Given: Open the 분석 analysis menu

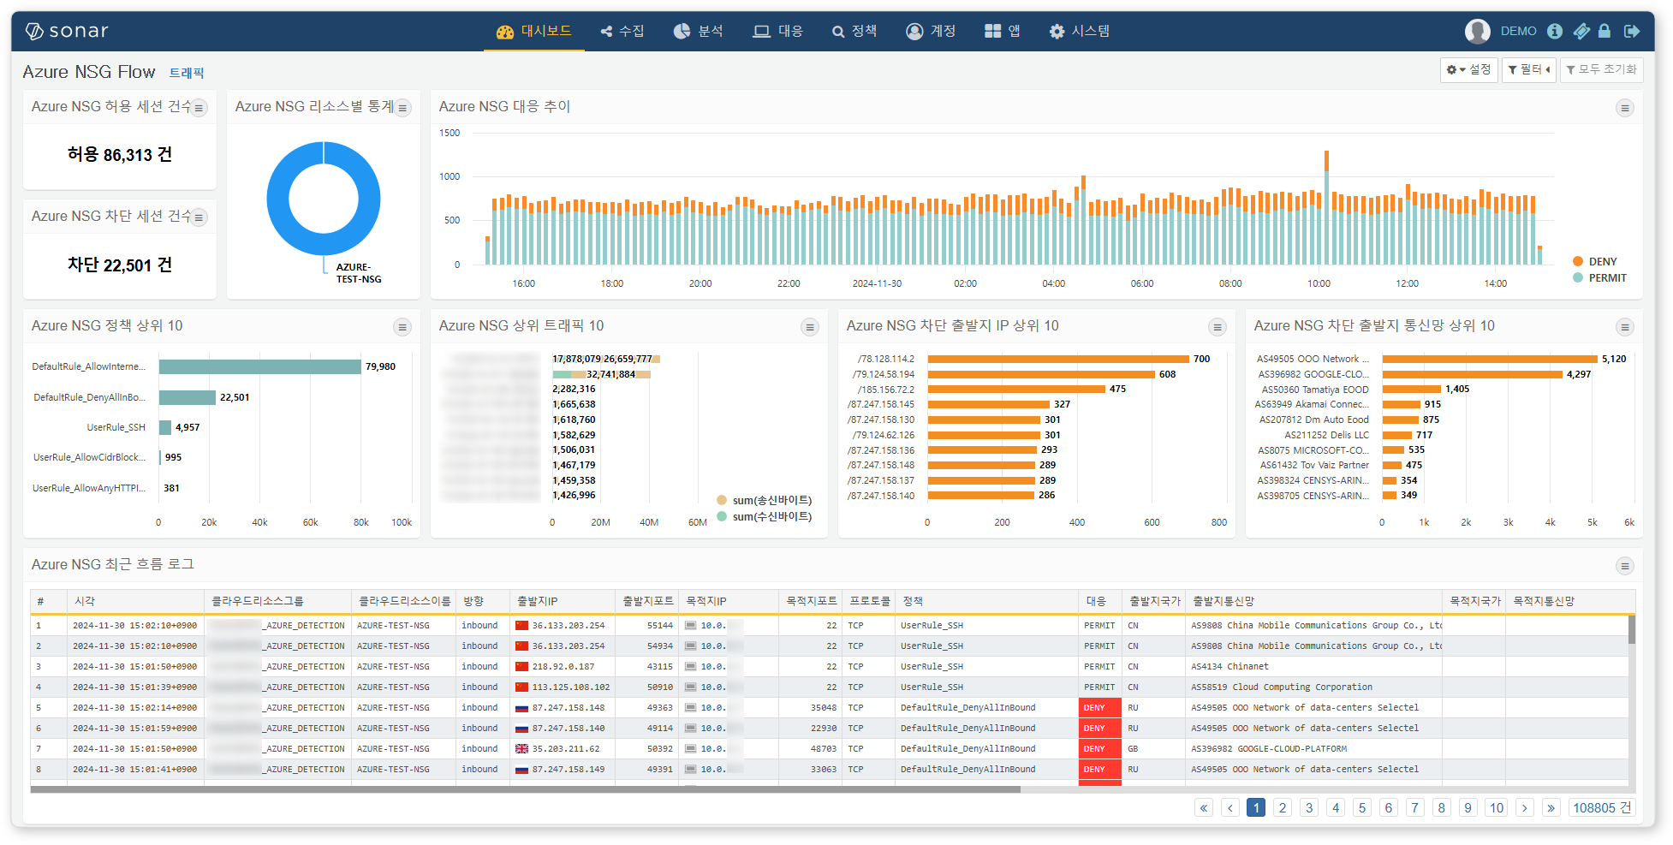Looking at the screenshot, I should 699,32.
